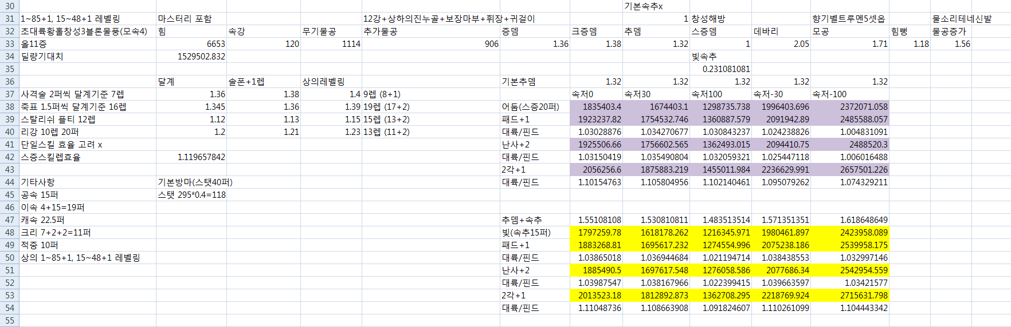Select the 향기벨트루멘5셋옵 cell
The width and height of the screenshot is (1011, 327).
point(848,19)
